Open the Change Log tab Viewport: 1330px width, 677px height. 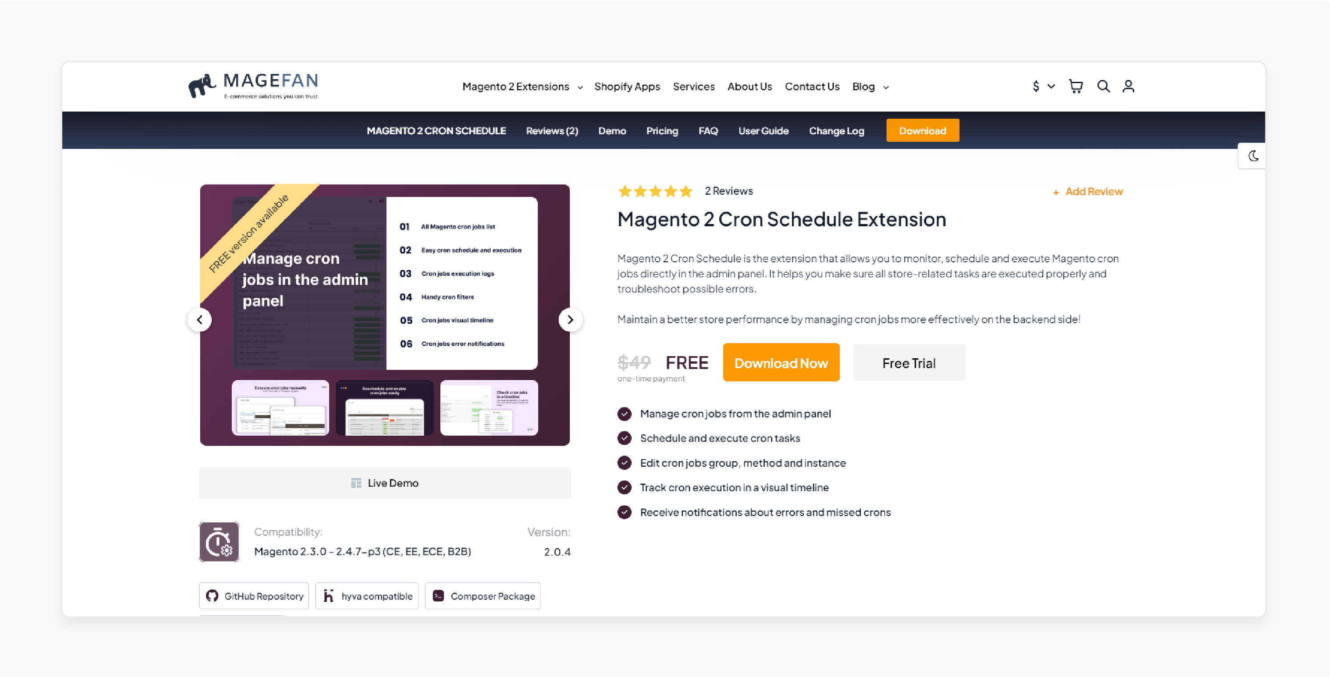835,130
